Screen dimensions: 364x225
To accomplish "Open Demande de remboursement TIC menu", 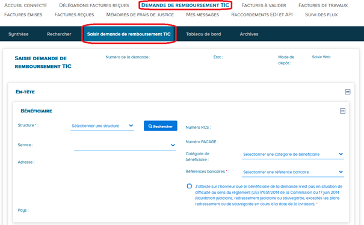I will 185,5.
